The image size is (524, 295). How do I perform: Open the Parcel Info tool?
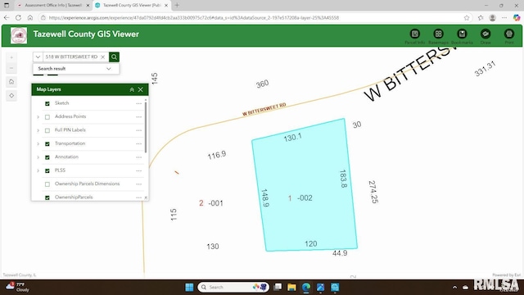click(415, 34)
